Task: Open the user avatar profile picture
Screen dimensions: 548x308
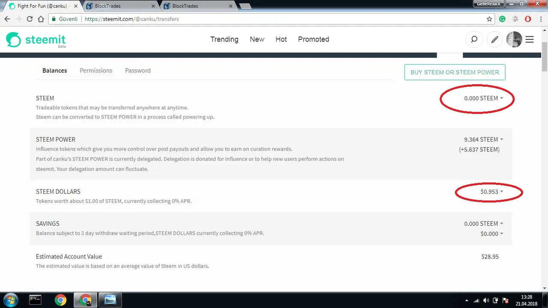Action: [x=514, y=39]
